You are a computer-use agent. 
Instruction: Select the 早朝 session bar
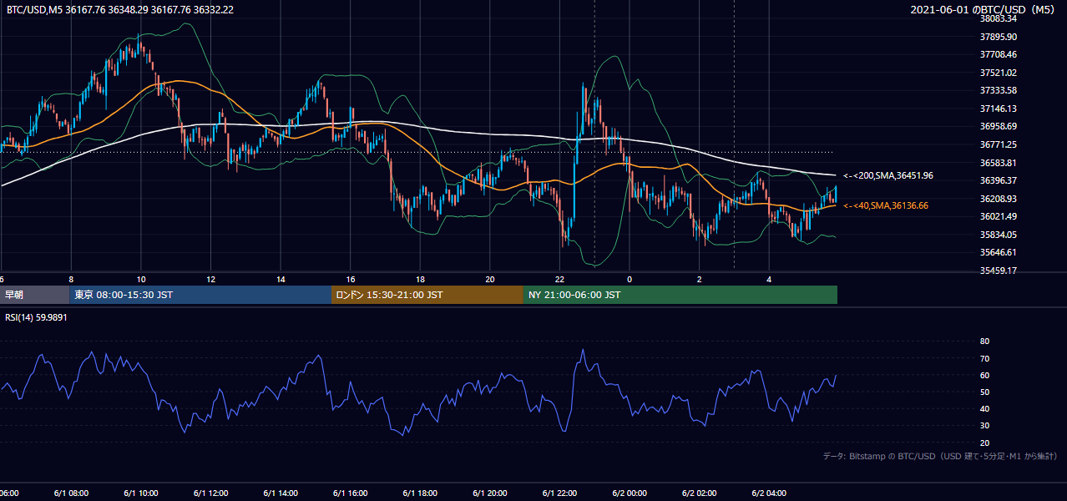click(x=34, y=295)
